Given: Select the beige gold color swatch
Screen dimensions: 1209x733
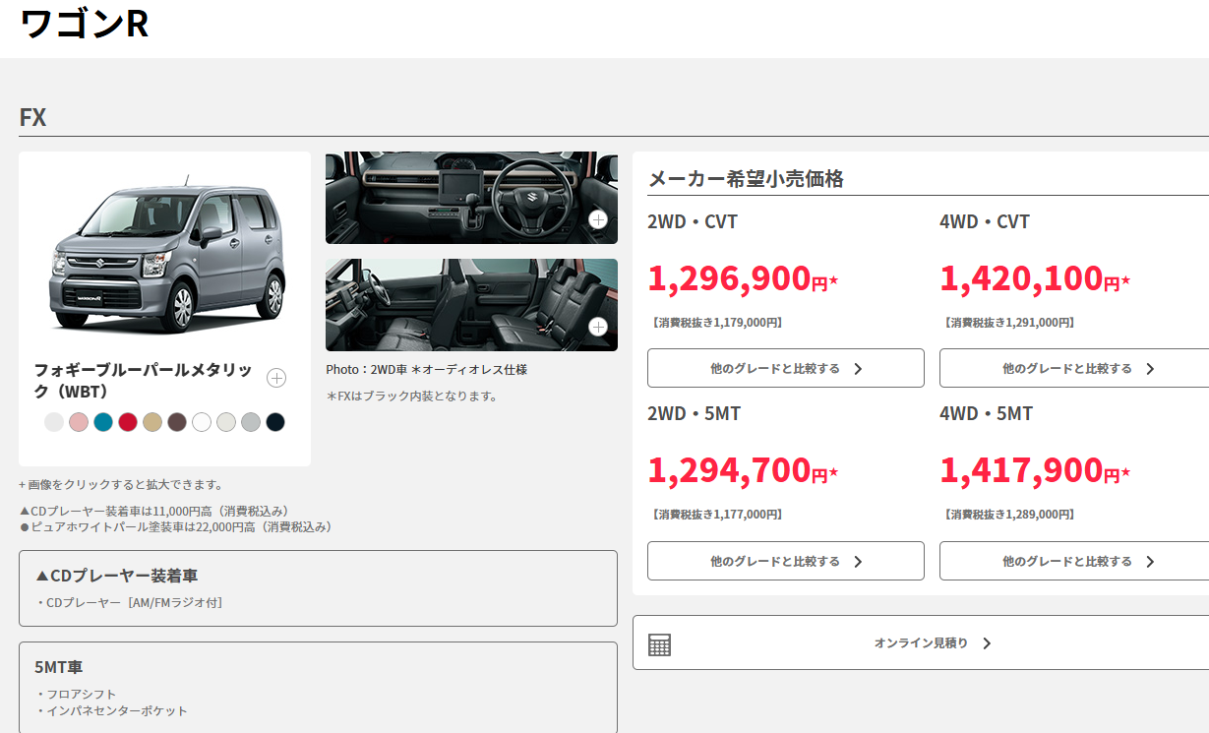Looking at the screenshot, I should 152,422.
